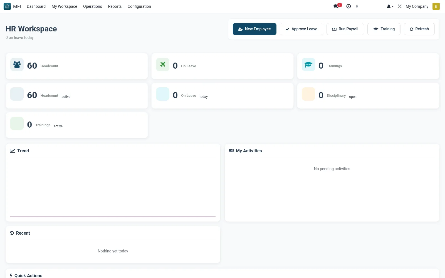Click the On Leave airplane icon
445x278 pixels.
pyautogui.click(x=163, y=64)
